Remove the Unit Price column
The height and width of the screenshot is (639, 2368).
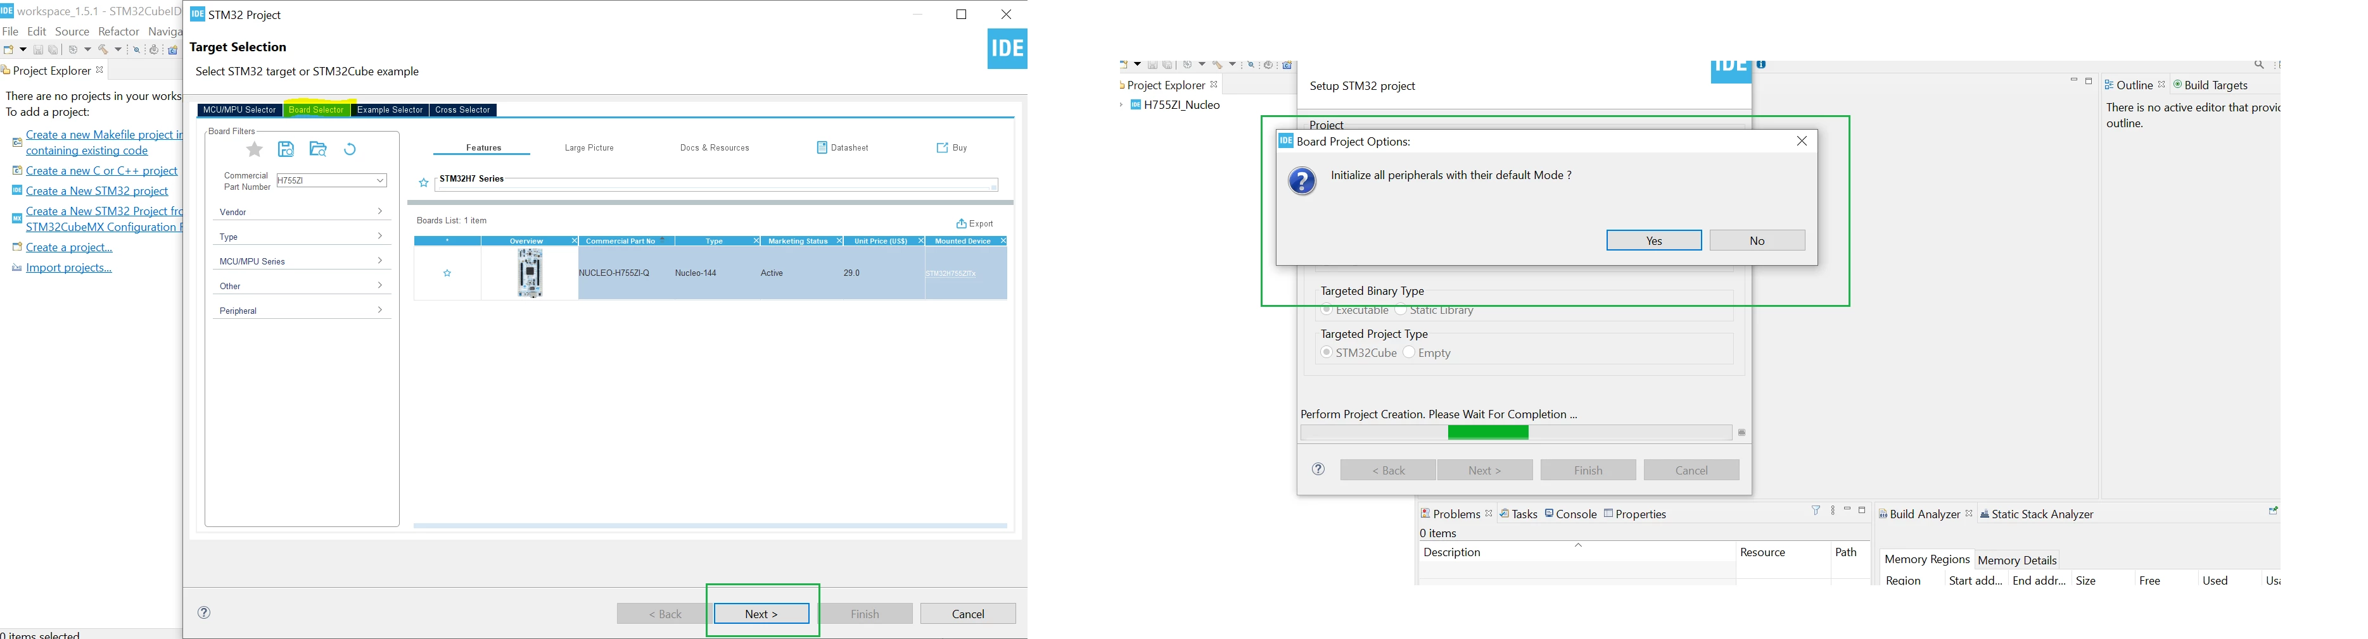point(920,242)
